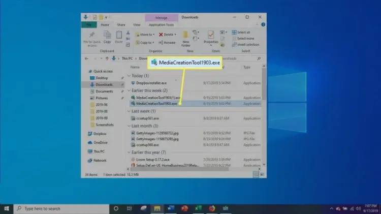This screenshot has height=214, width=381.
Task: Open Properties from the ribbon
Action: [x=211, y=38]
